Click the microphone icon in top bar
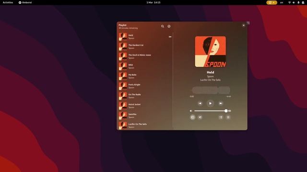The width and height of the screenshot is (307, 172). click(x=298, y=2)
